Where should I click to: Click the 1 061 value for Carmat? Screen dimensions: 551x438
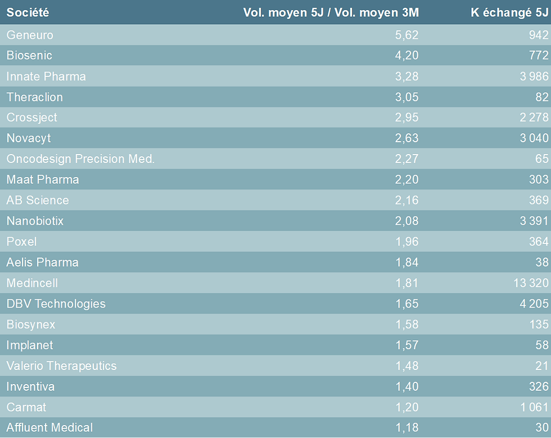coord(535,407)
